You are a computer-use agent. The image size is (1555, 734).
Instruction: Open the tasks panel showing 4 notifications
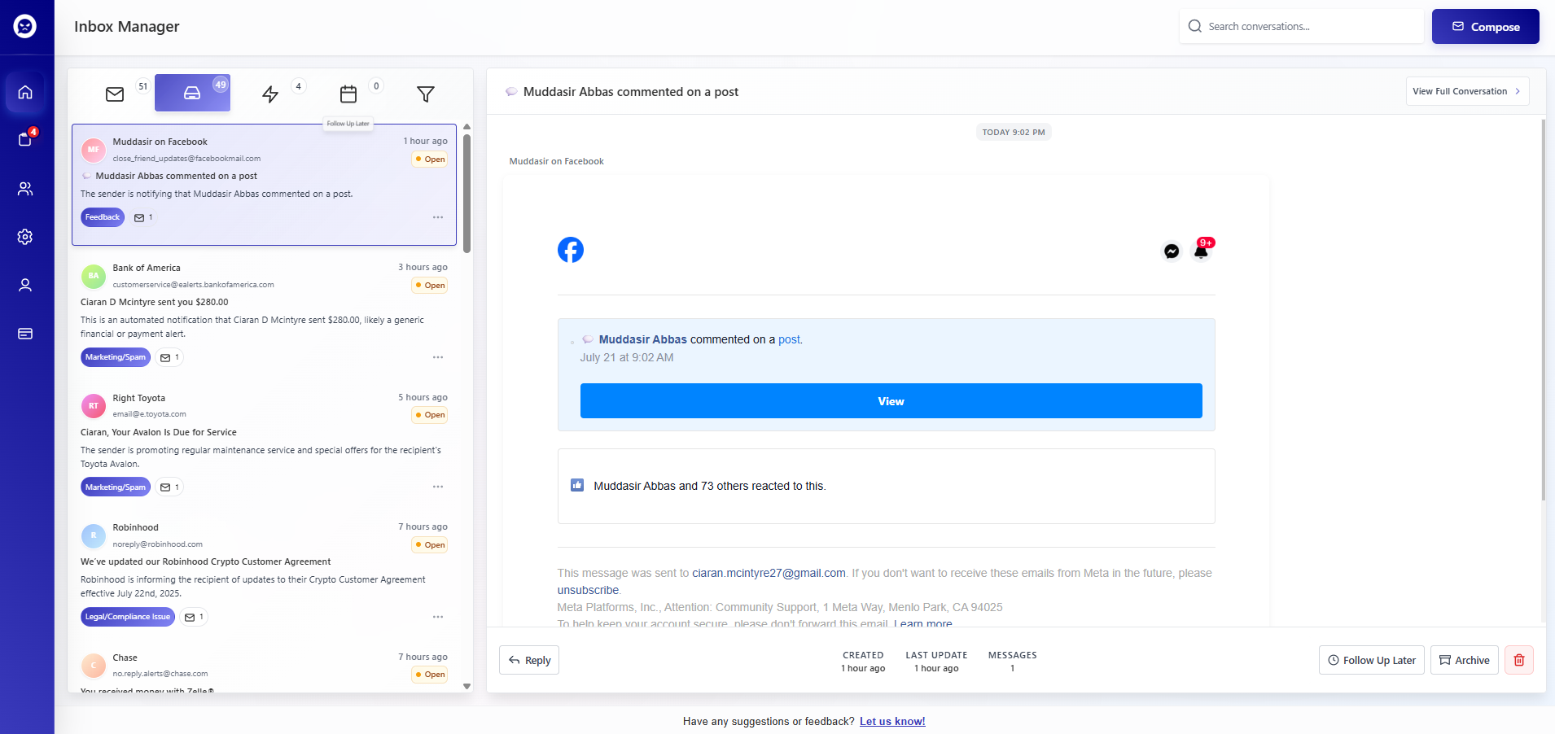pyautogui.click(x=25, y=140)
